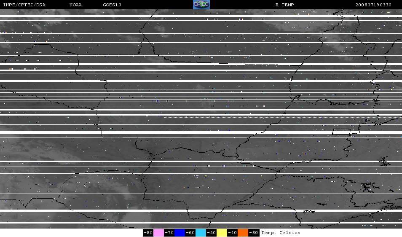
Task: Select the blue -70 color swatch
Action: (x=180, y=233)
